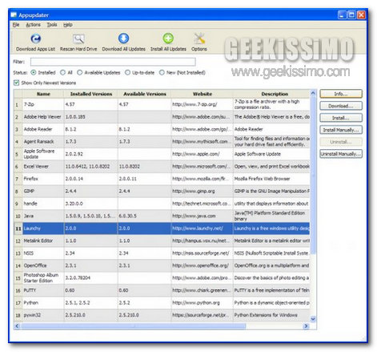Select the Photoshop Album Starter Edition row
This screenshot has height=352, width=377.
coord(162,278)
